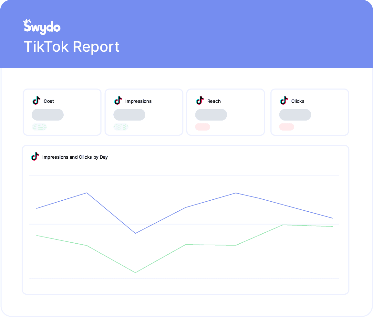373x317 pixels.
Task: Click the TikTok icon on the Impressions card
Action: point(118,100)
